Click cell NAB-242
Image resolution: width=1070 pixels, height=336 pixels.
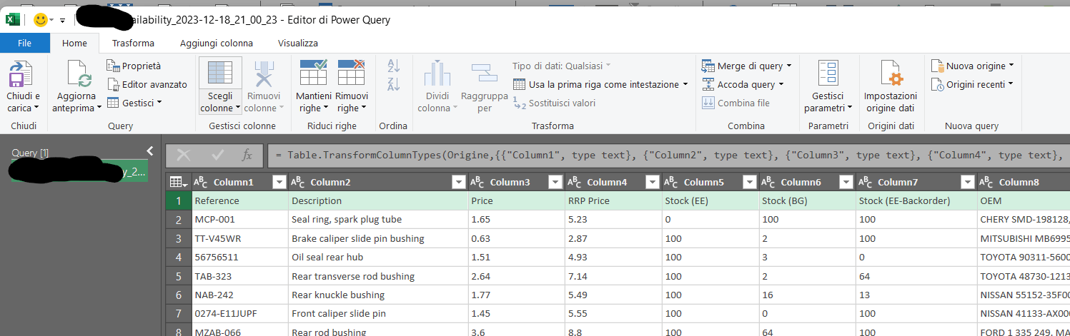tap(239, 295)
